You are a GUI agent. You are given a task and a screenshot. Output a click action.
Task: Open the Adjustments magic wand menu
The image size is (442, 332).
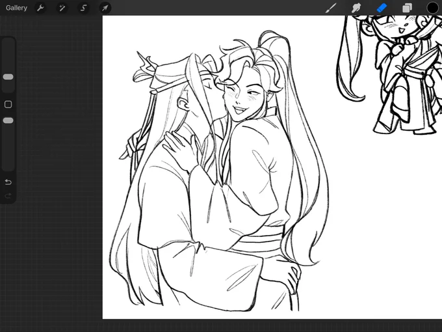coord(62,8)
